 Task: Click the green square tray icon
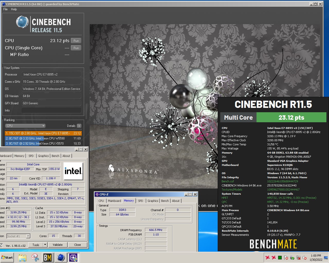click(280, 258)
